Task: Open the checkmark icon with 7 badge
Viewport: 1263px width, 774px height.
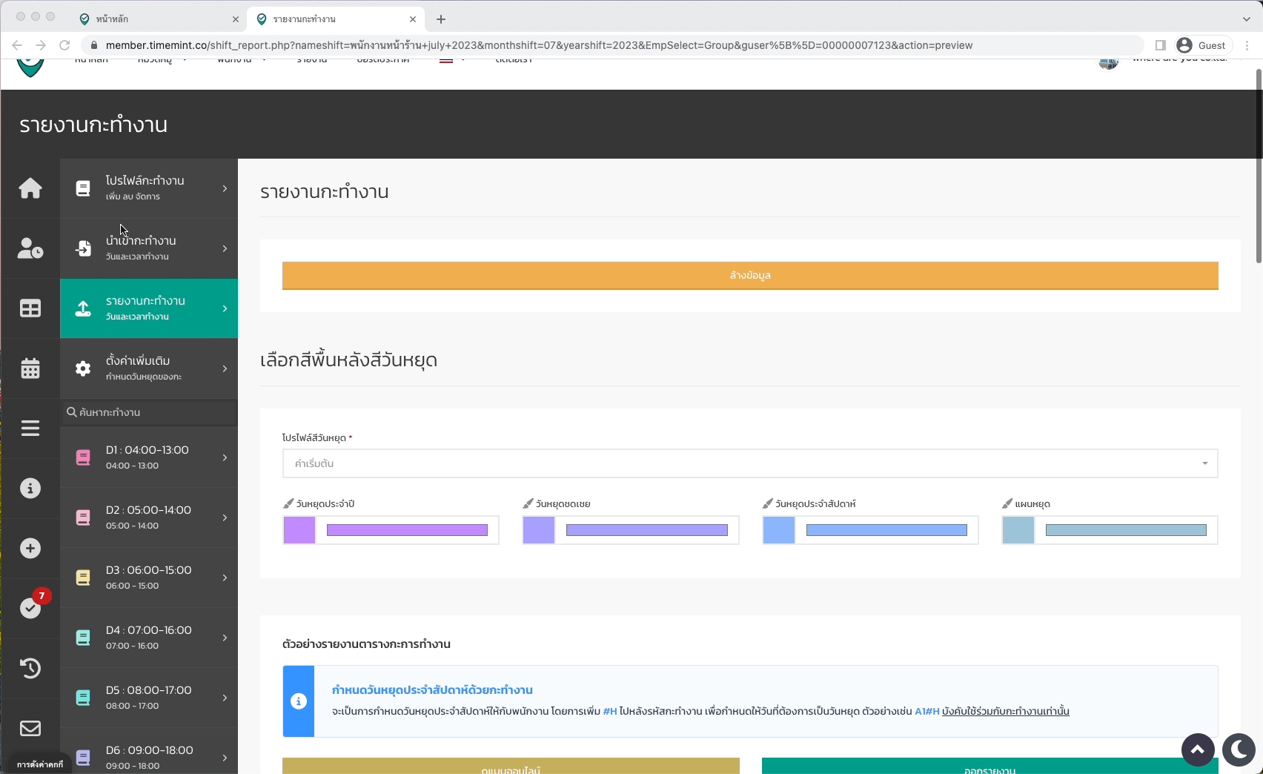Action: (30, 608)
